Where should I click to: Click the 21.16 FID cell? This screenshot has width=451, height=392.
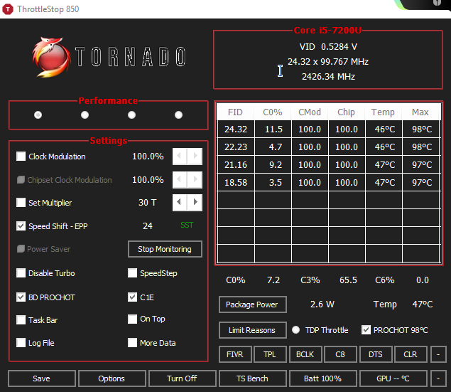(236, 165)
